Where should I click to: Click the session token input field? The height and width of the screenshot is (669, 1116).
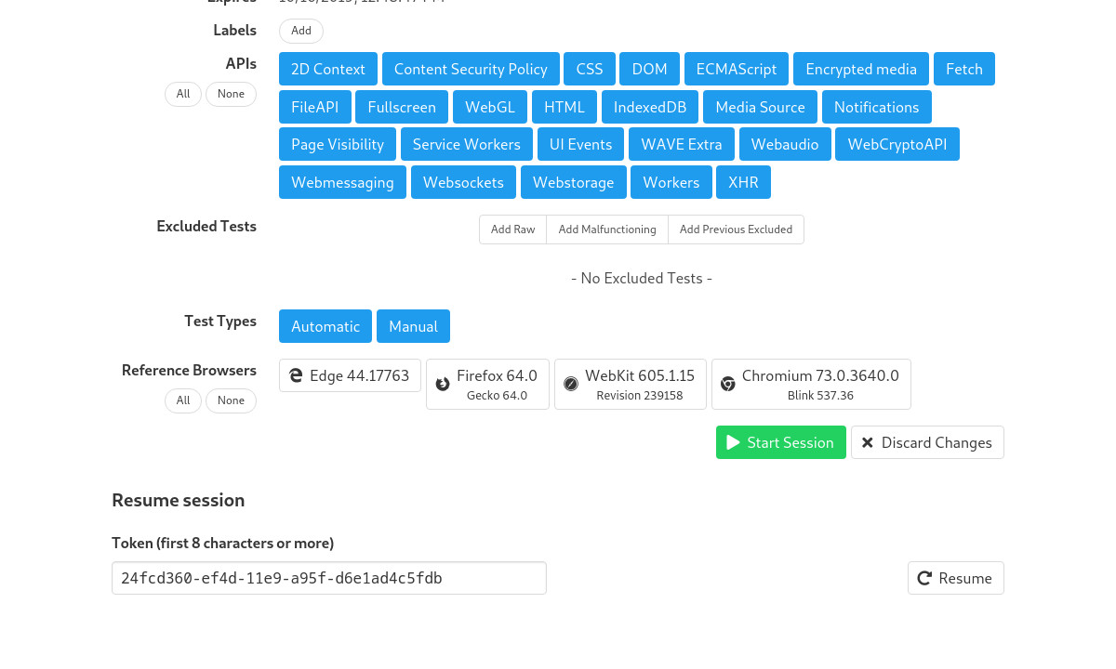click(329, 578)
